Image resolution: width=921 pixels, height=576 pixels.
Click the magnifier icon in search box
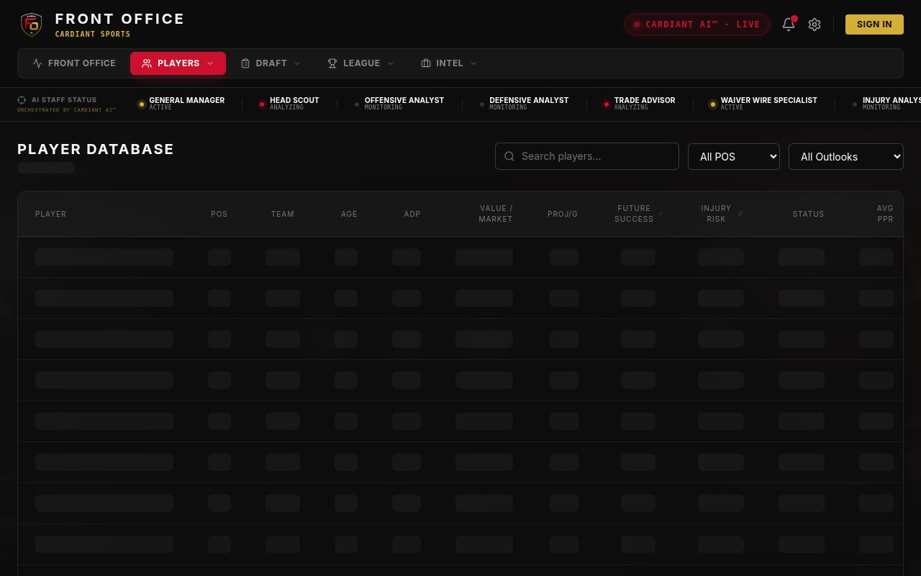(x=509, y=156)
